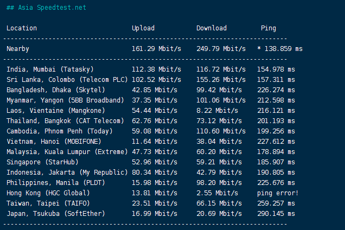Viewport: 345px width, 230px height.
Task: Click the Nearby row label
Action: 18,49
